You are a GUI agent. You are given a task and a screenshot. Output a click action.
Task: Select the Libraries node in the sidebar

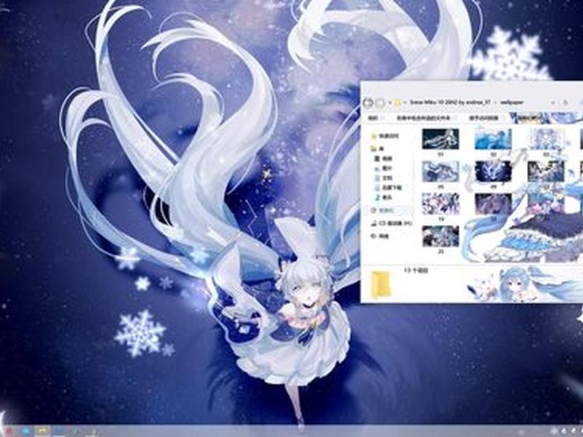click(x=377, y=149)
